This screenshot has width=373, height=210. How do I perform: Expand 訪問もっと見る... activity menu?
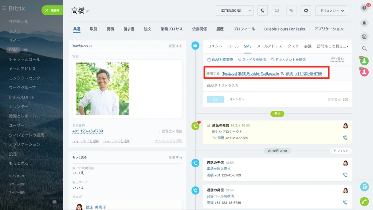pos(333,46)
